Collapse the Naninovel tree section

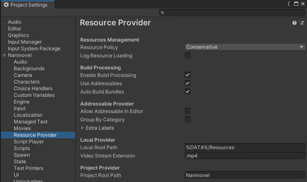click(x=4, y=55)
